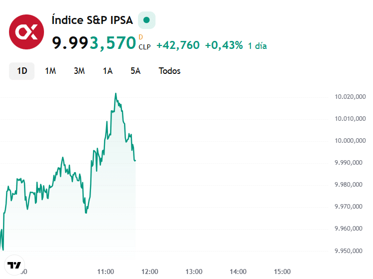
Task: Click the orange delayed data 'D' indicator
Action: 141,37
